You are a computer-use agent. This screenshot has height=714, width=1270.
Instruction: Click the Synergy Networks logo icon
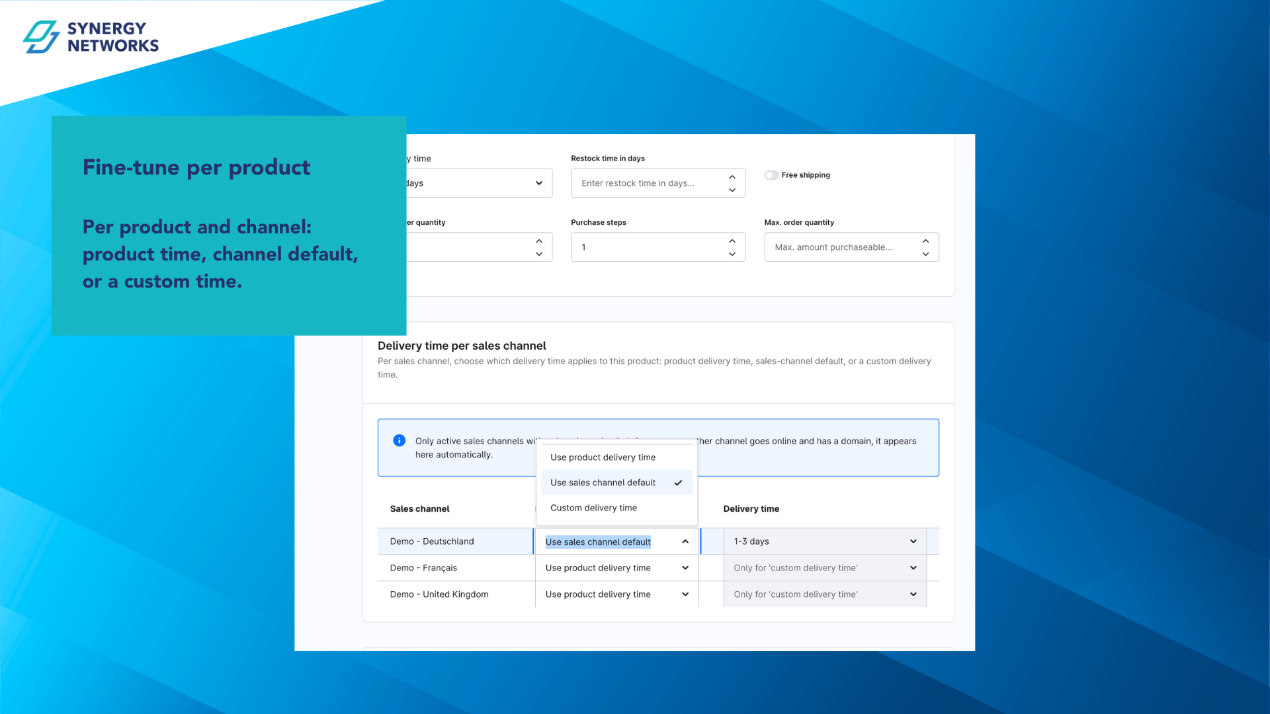pyautogui.click(x=41, y=36)
